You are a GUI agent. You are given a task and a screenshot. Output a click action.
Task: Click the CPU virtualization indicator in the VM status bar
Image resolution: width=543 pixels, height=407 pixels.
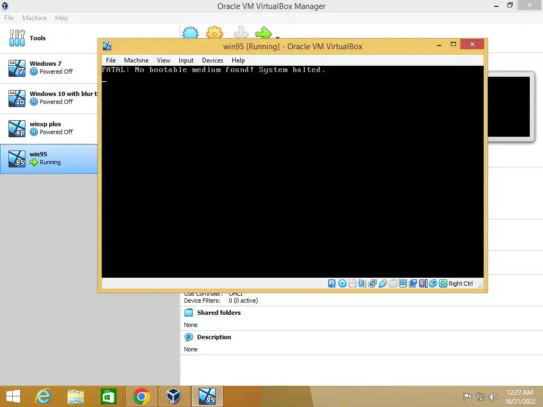pos(423,284)
